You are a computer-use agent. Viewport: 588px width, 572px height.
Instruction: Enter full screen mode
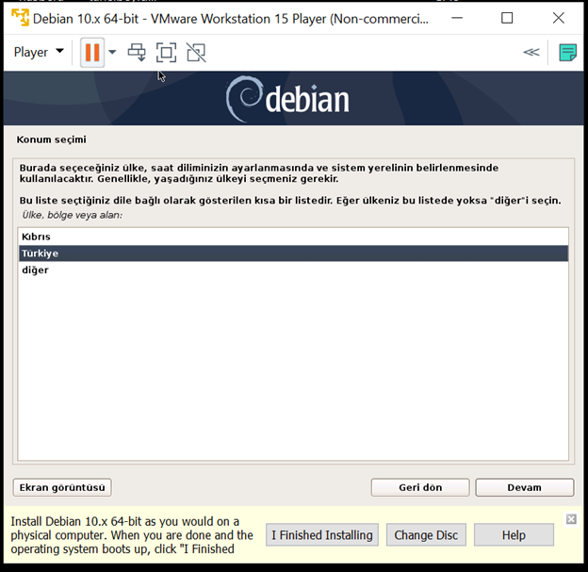tap(166, 52)
